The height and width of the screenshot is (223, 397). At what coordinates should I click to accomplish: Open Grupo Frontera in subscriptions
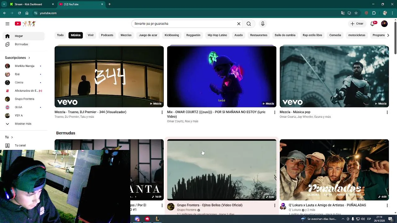pos(24,99)
